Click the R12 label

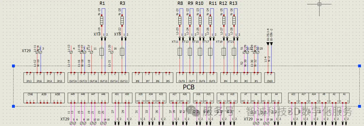(x=223, y=3)
